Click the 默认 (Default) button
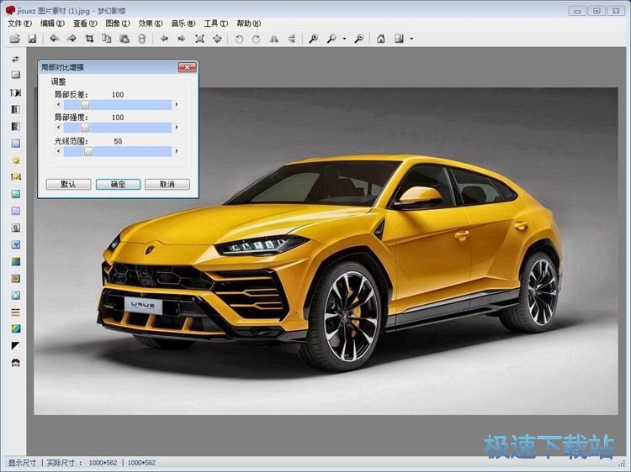 pyautogui.click(x=69, y=184)
